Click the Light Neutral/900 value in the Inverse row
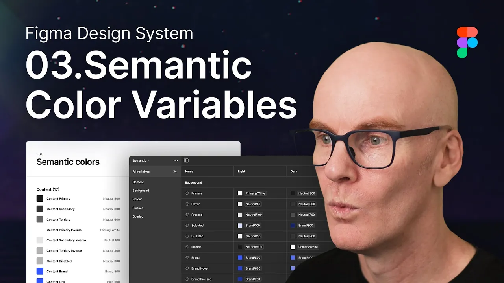This screenshot has width=504, height=283. (x=254, y=247)
